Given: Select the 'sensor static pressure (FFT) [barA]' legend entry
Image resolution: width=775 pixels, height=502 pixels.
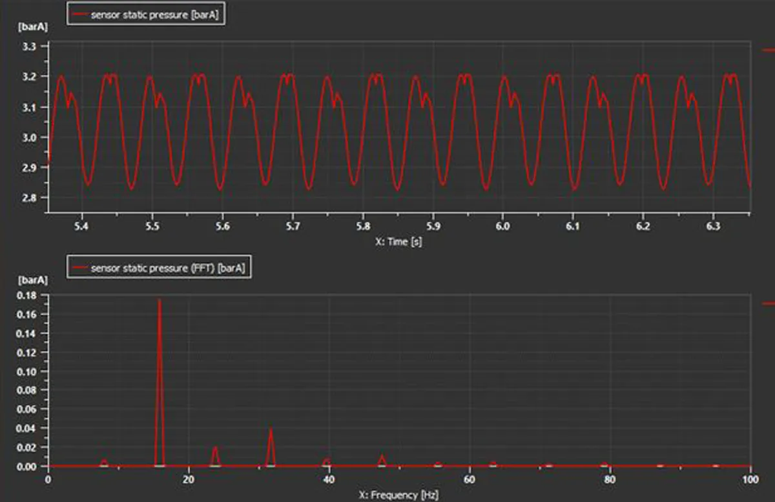Looking at the screenshot, I should point(159,268).
